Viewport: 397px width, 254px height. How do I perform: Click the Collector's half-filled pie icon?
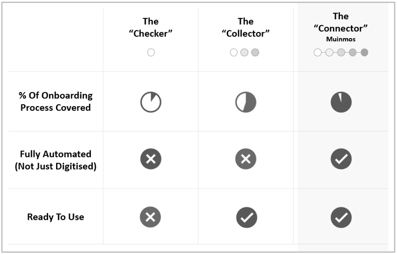[x=246, y=102]
